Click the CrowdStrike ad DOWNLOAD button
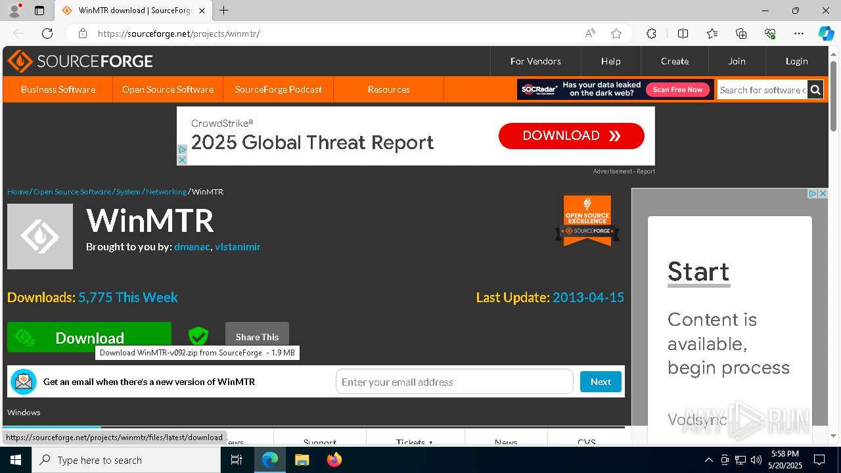841x473 pixels. pyautogui.click(x=571, y=136)
